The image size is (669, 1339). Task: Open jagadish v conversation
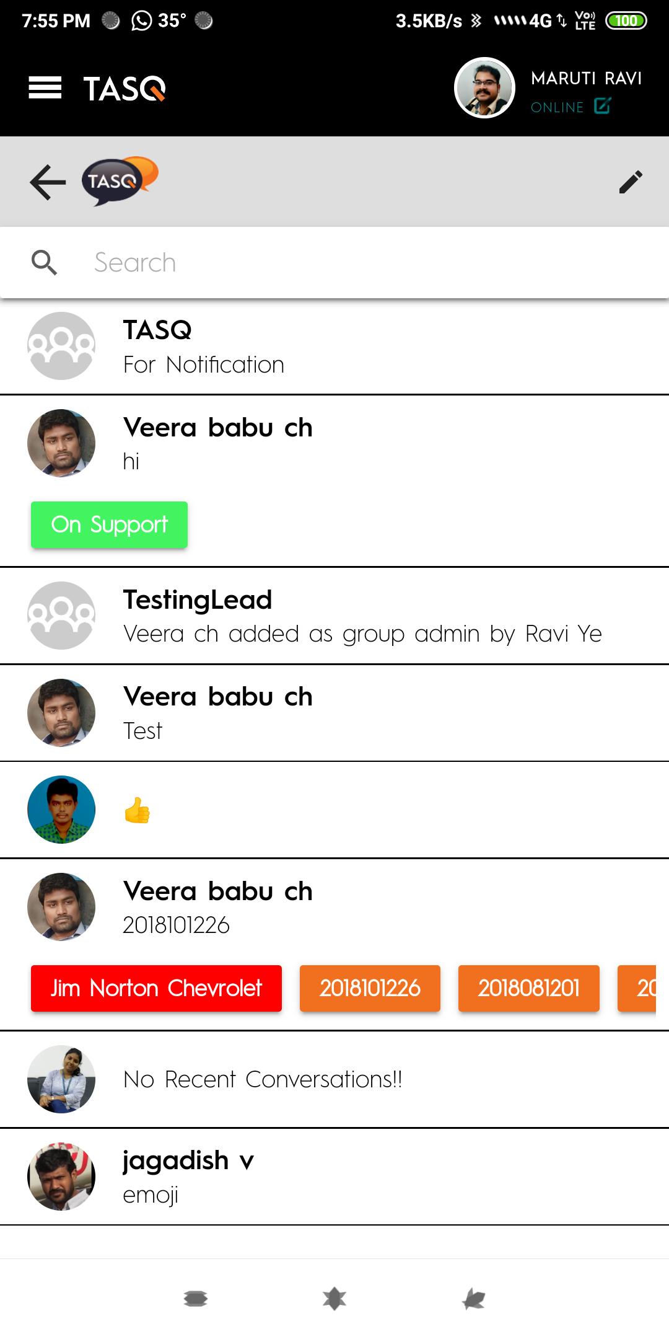click(x=334, y=1177)
